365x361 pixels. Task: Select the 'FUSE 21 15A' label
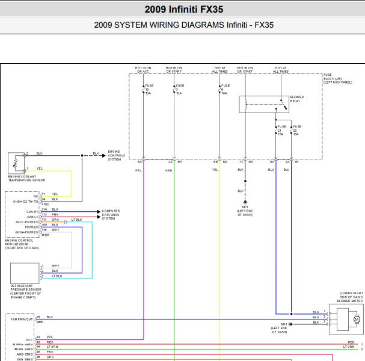281,131
